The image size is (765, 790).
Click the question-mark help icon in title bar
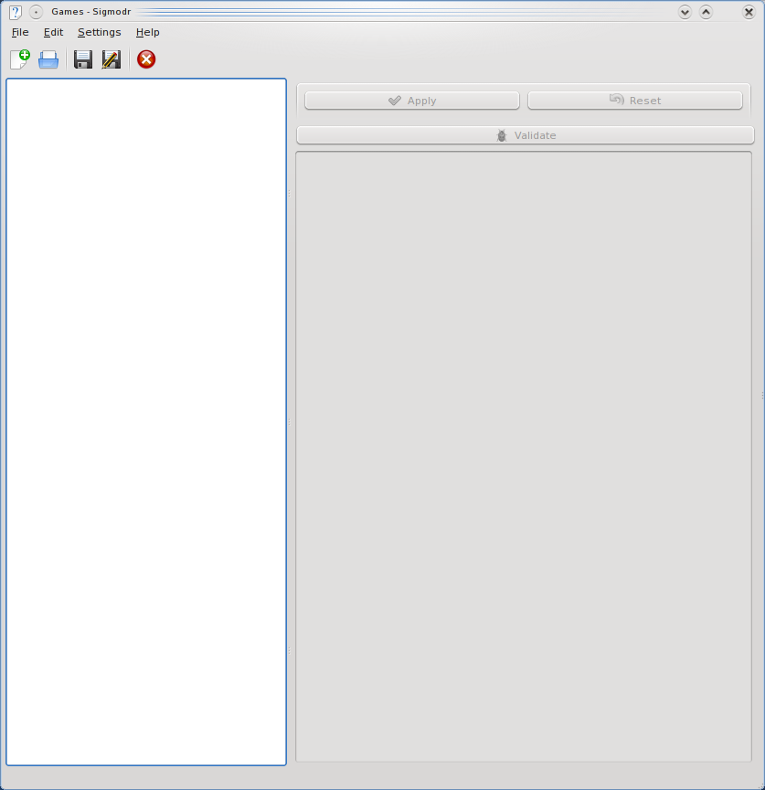[x=16, y=12]
